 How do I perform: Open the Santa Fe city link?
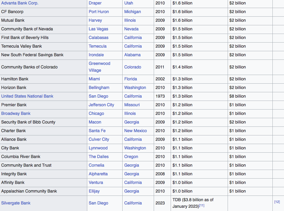[x=97, y=131]
